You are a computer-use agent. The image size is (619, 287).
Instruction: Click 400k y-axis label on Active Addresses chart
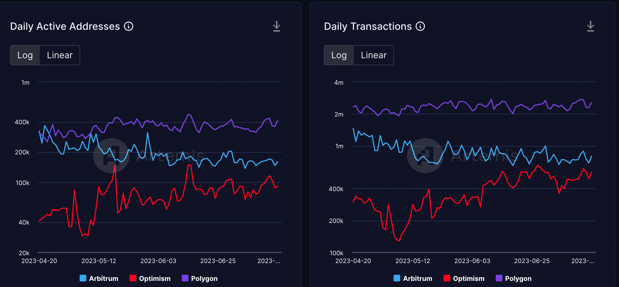point(22,122)
